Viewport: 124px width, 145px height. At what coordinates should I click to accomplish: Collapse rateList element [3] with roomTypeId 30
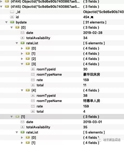[x=22, y=64]
